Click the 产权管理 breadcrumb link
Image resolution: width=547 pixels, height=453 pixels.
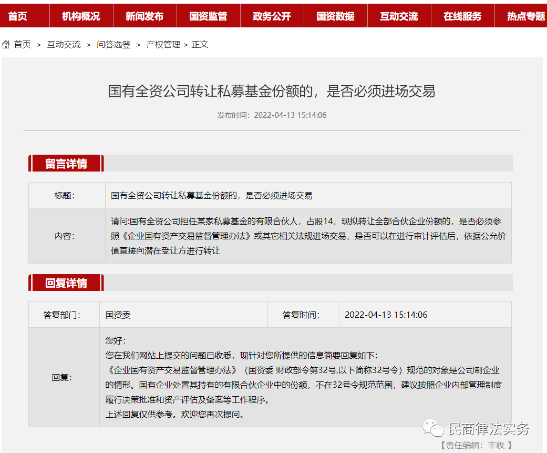click(163, 45)
